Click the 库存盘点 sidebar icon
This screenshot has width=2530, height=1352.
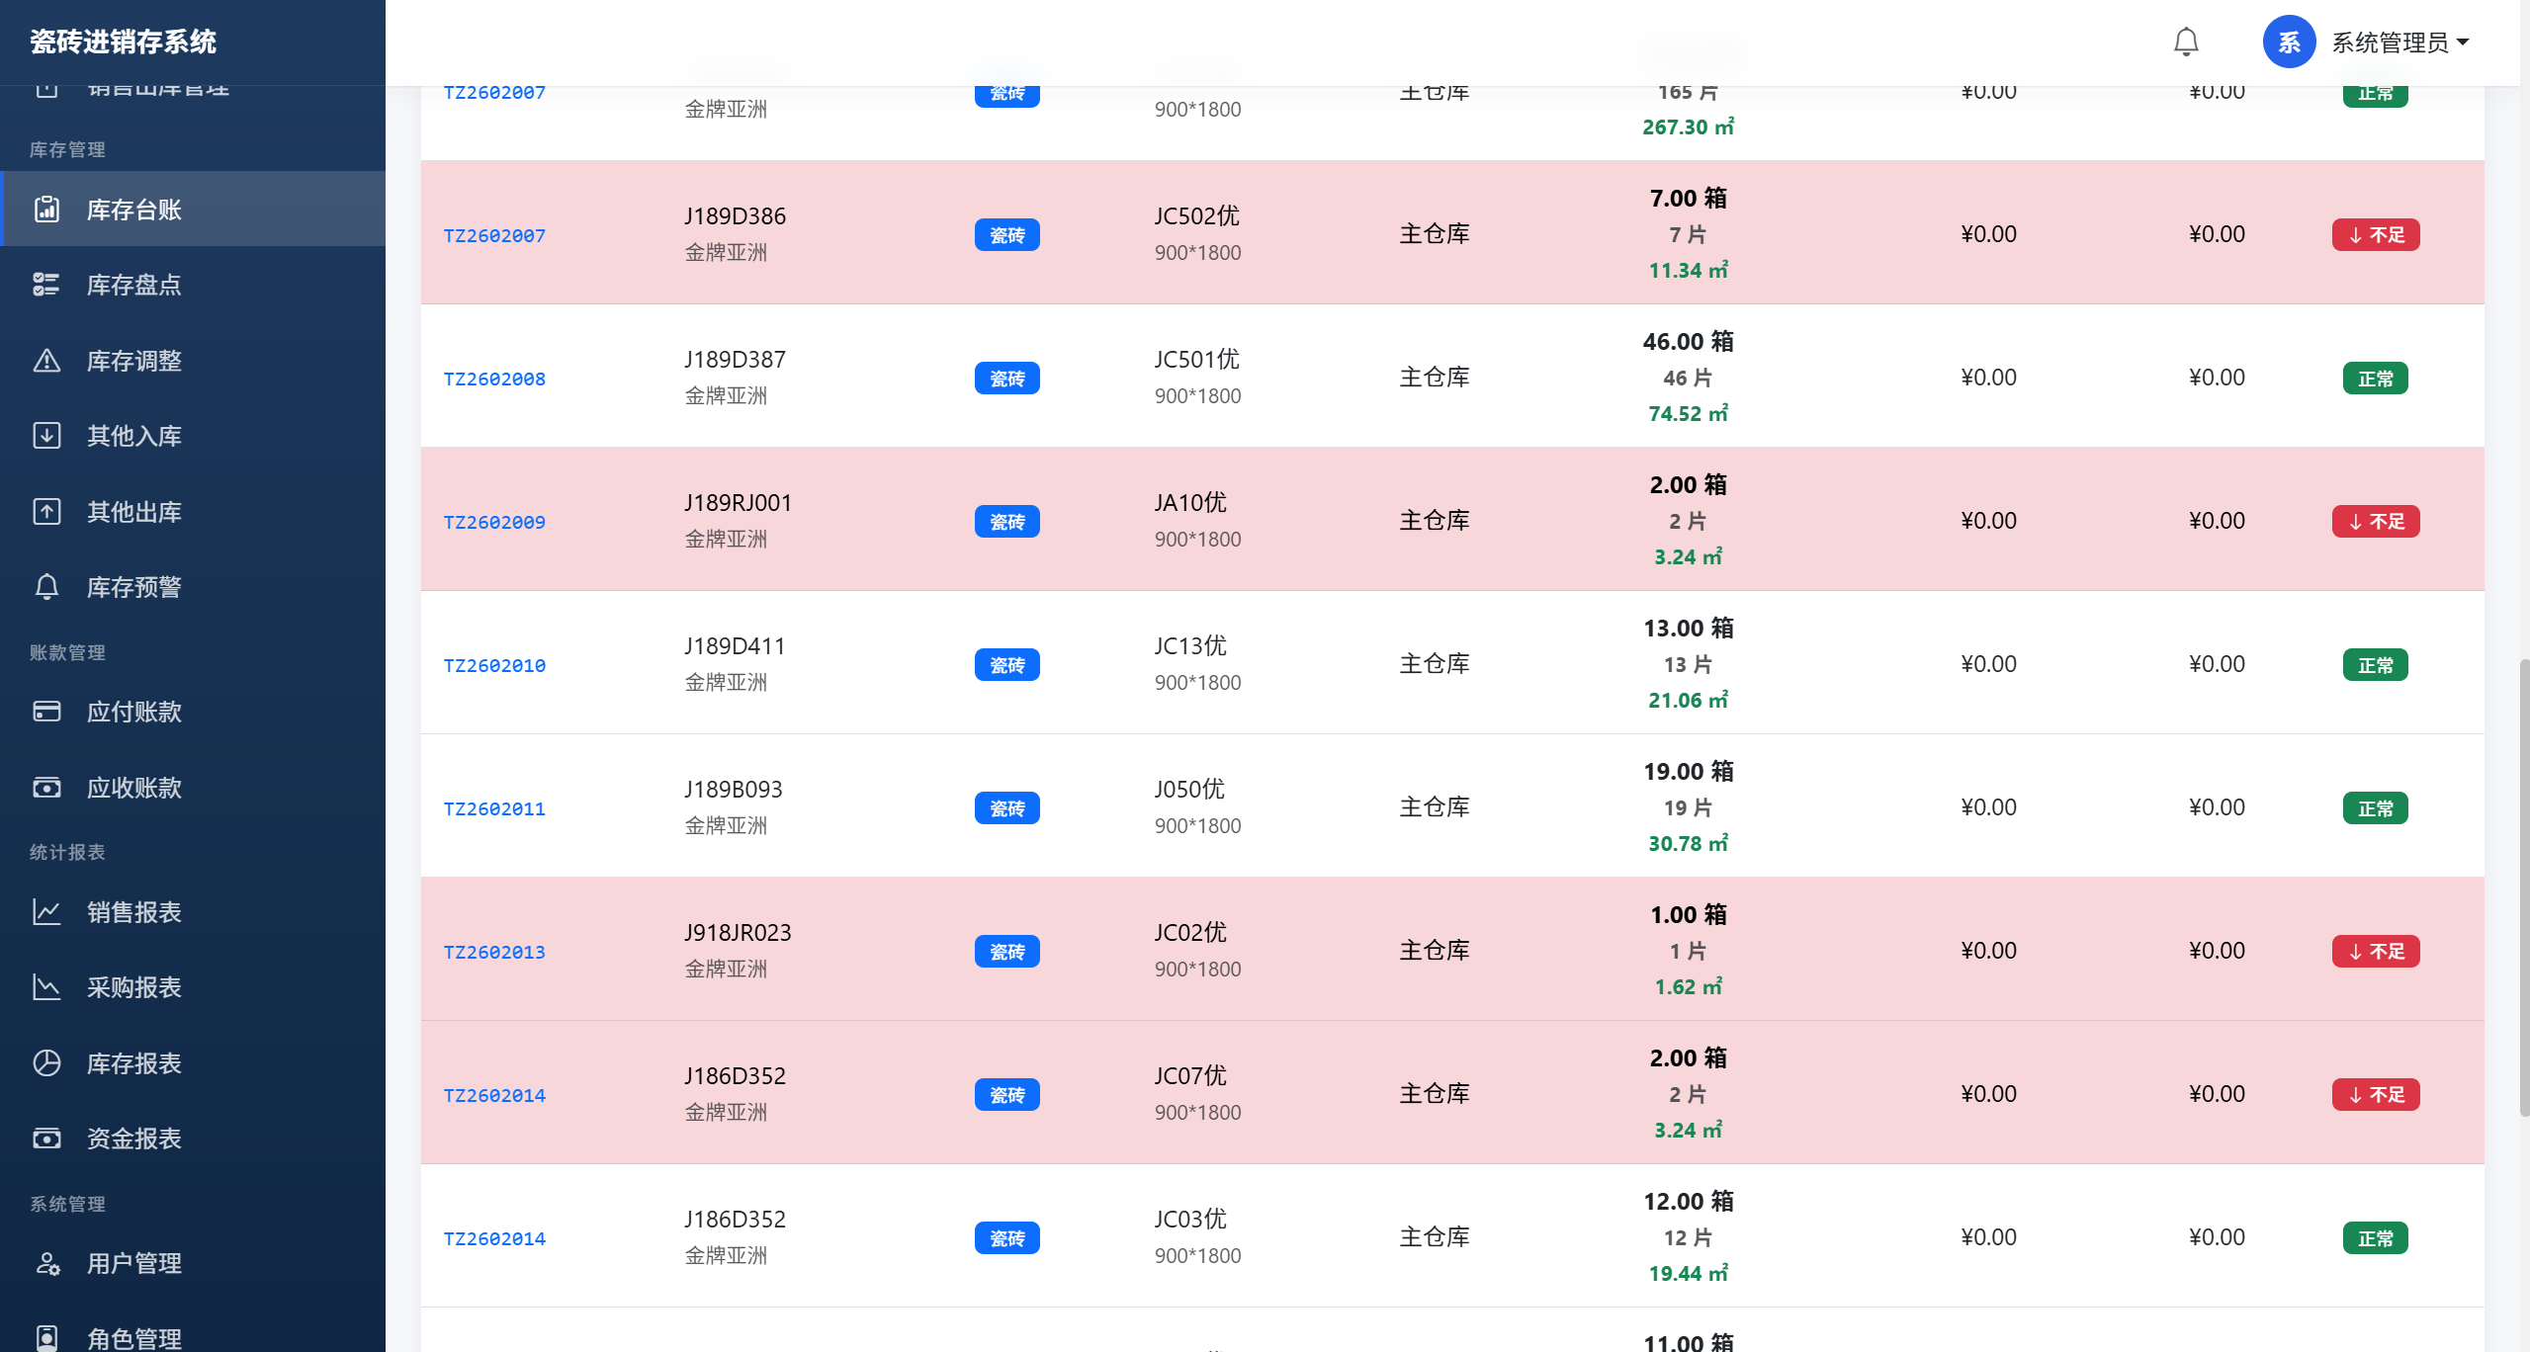click(x=46, y=285)
